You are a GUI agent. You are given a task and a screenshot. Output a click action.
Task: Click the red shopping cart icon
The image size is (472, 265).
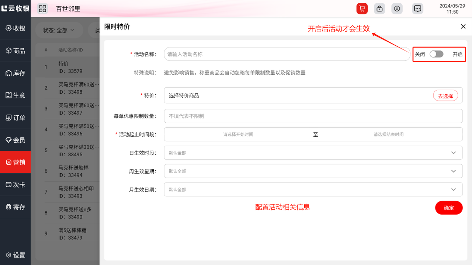click(362, 8)
